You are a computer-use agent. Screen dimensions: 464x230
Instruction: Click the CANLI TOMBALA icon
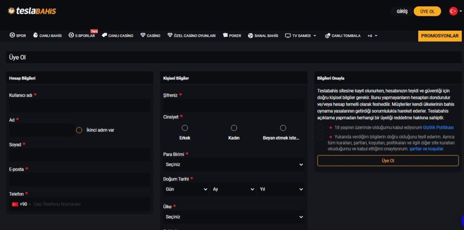(327, 36)
